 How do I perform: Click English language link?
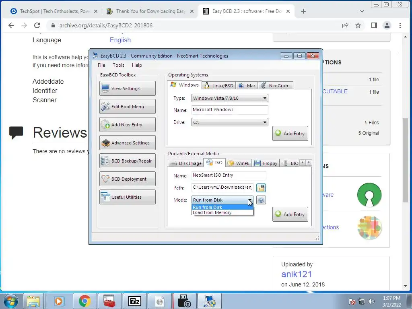(x=120, y=40)
